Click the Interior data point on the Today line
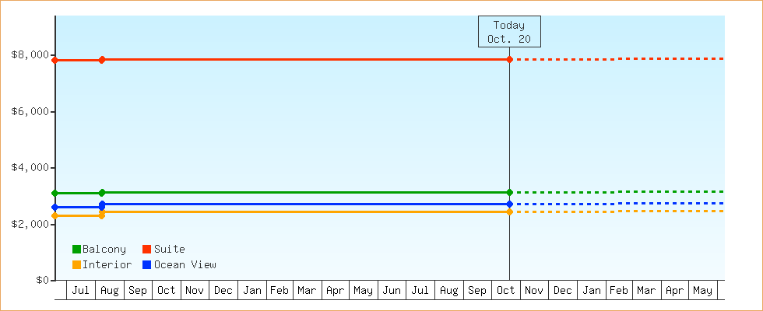763x311 pixels. [x=509, y=211]
